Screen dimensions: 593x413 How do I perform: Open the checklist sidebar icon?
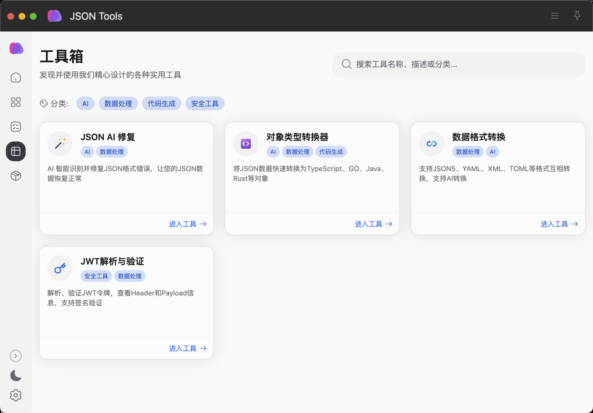(16, 127)
